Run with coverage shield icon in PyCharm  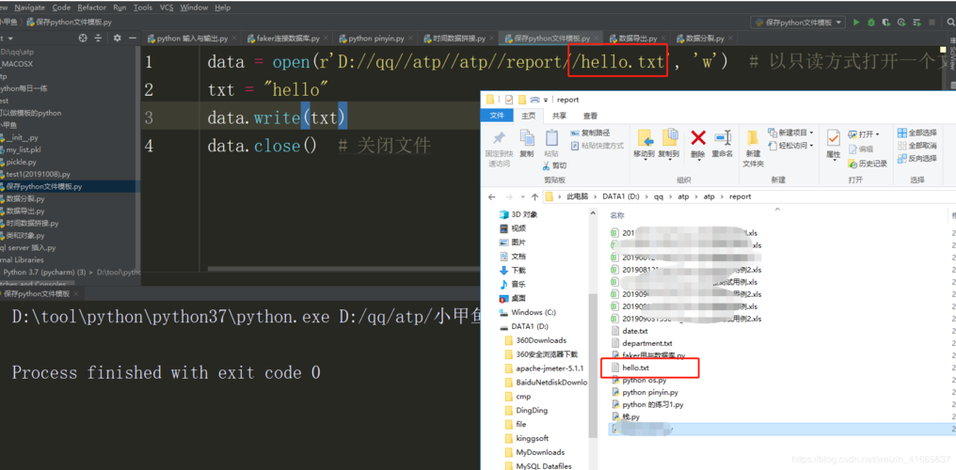pyautogui.click(x=885, y=23)
